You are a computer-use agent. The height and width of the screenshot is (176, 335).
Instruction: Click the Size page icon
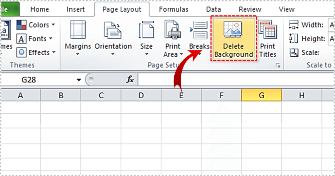(x=146, y=31)
